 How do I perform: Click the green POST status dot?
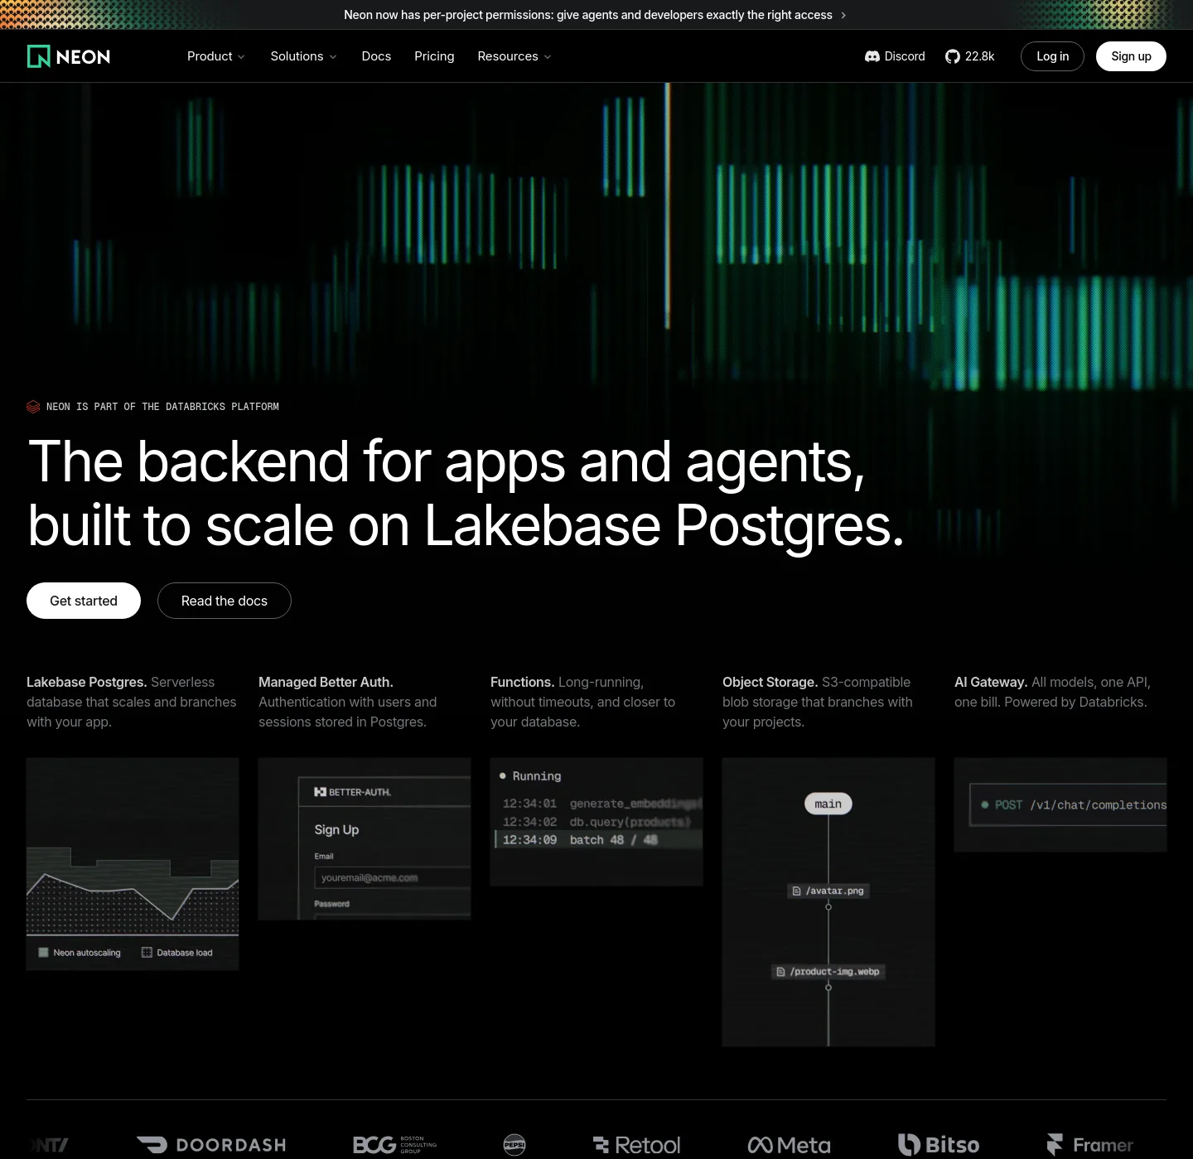click(x=985, y=804)
